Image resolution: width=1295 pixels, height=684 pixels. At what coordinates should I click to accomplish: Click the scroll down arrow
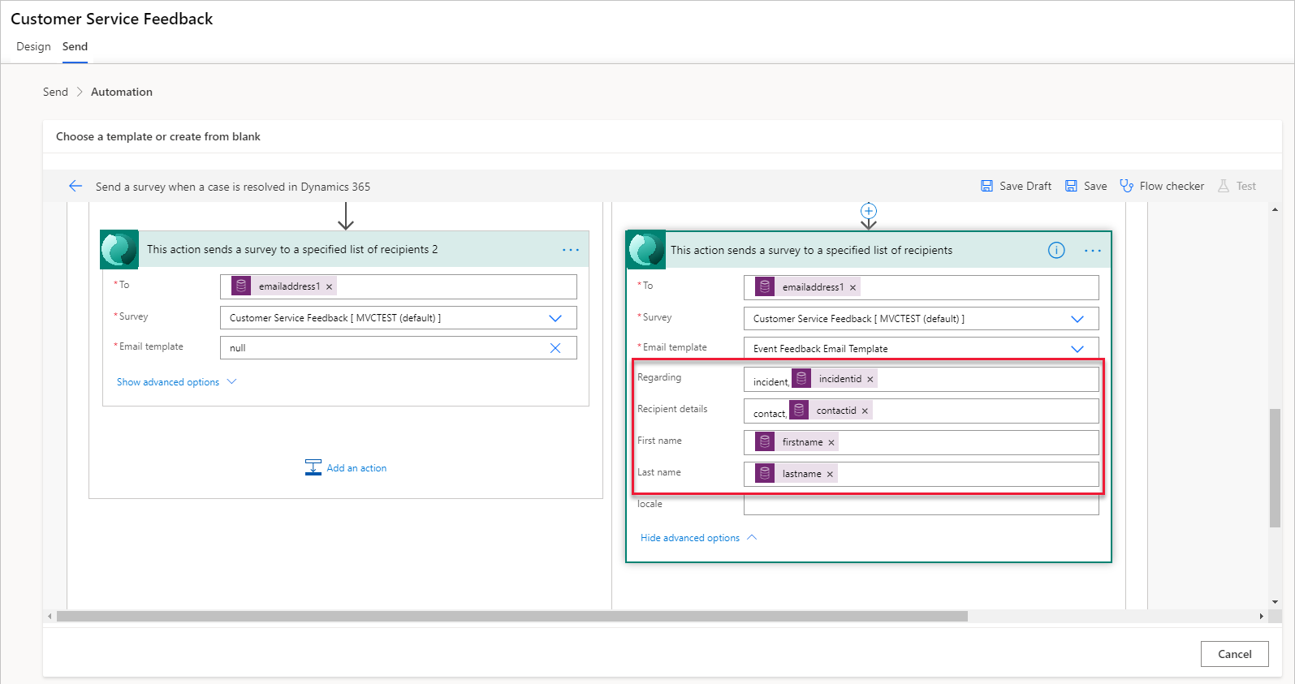tap(1275, 602)
